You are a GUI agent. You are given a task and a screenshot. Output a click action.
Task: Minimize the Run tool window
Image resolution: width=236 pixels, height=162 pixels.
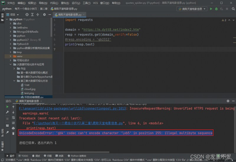(233, 101)
